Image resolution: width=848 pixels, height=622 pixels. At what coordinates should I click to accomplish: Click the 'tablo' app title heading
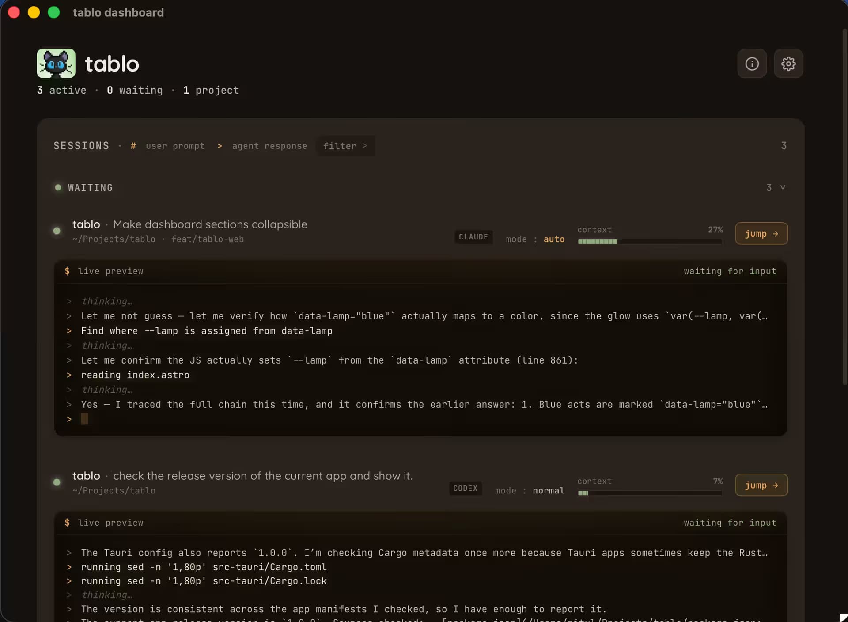[112, 64]
